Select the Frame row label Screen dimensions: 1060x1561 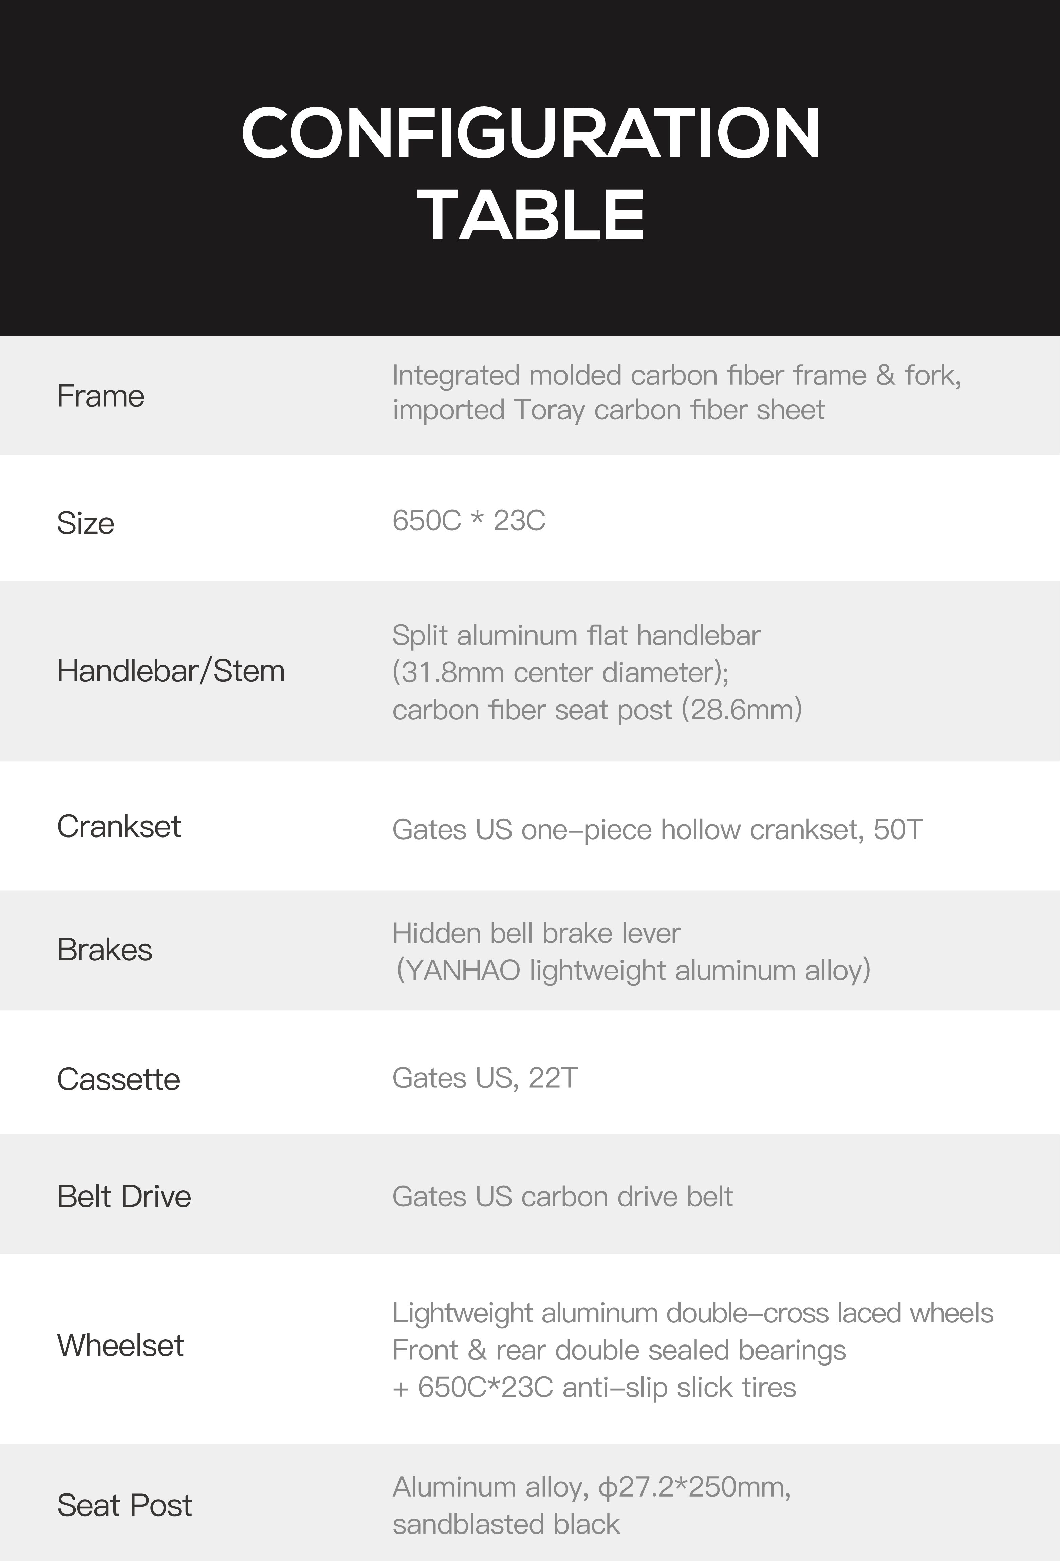tap(101, 396)
